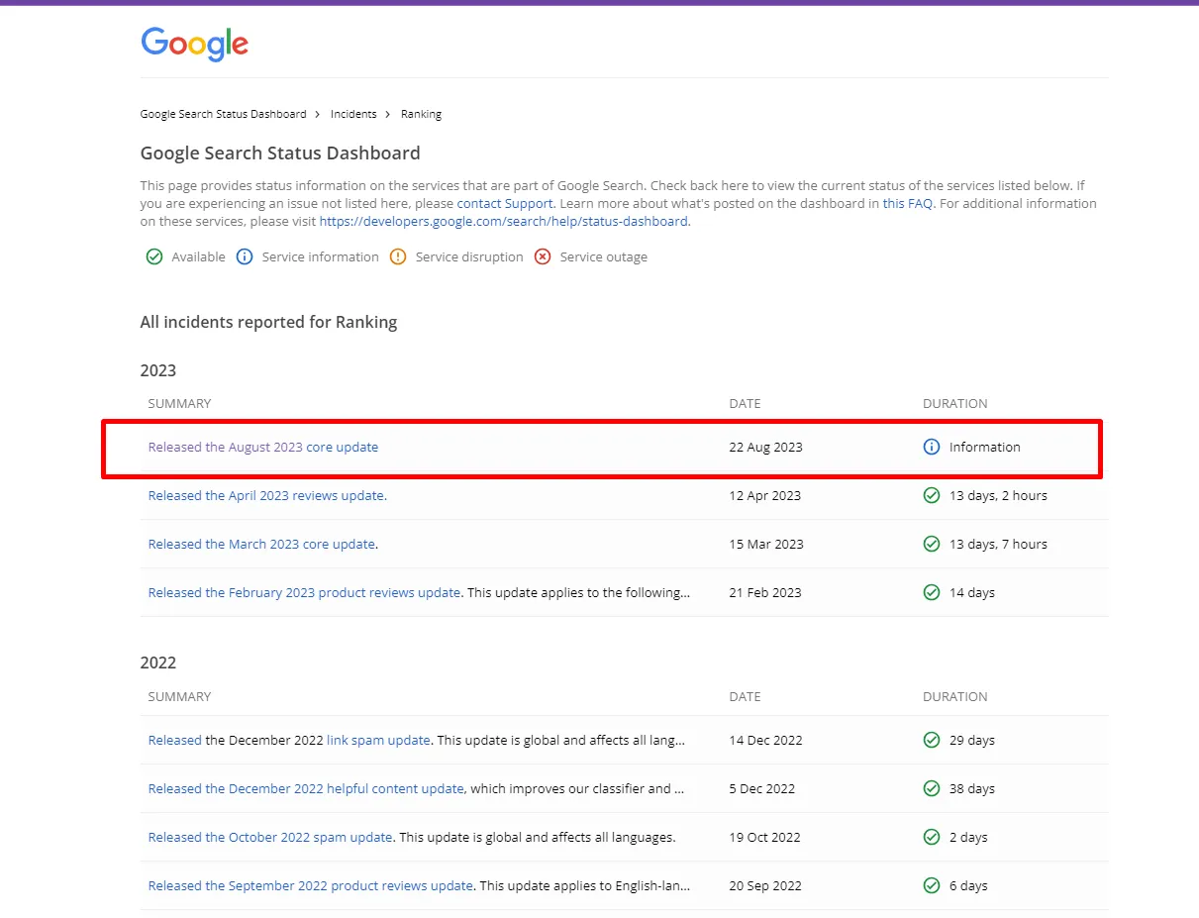The height and width of the screenshot is (918, 1199).
Task: Click the blue Service information legend icon
Action: tap(245, 256)
